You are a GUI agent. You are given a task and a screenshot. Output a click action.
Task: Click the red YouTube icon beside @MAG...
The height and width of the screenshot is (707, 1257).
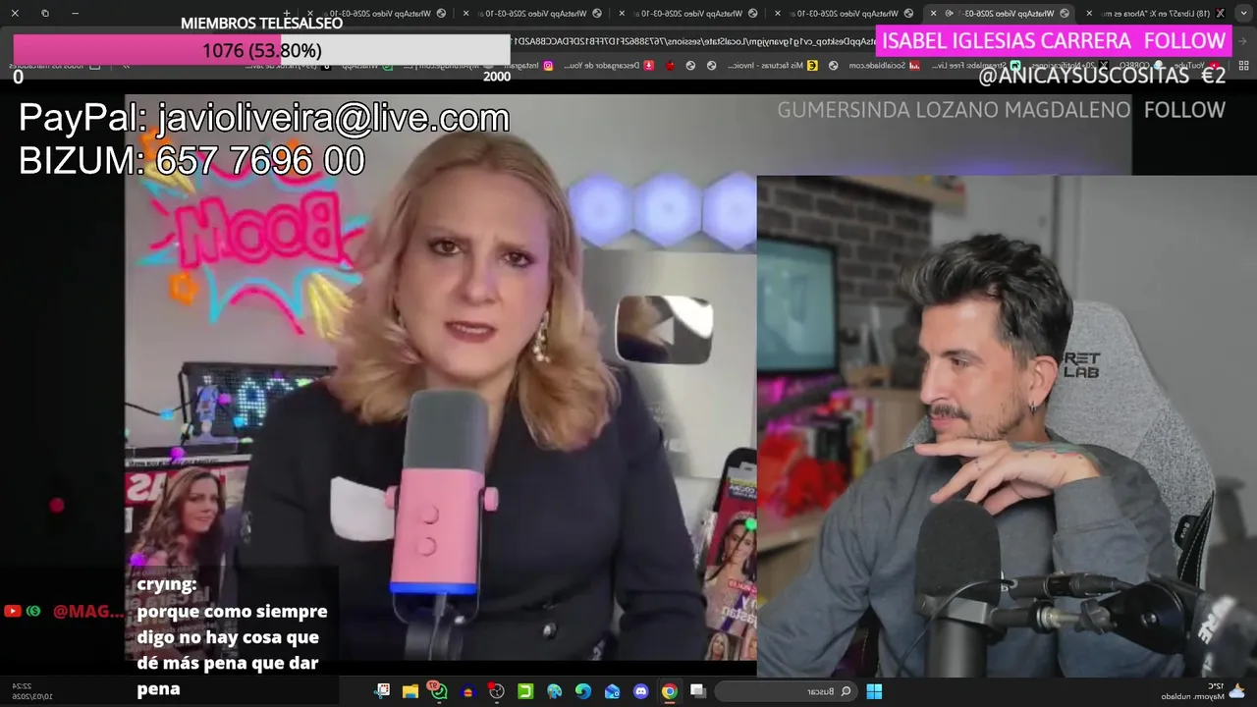(x=13, y=611)
